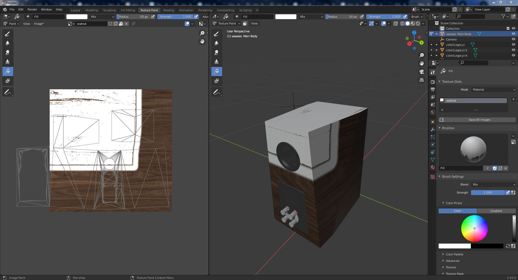Switch to Sculpting workspace tab

109,10
